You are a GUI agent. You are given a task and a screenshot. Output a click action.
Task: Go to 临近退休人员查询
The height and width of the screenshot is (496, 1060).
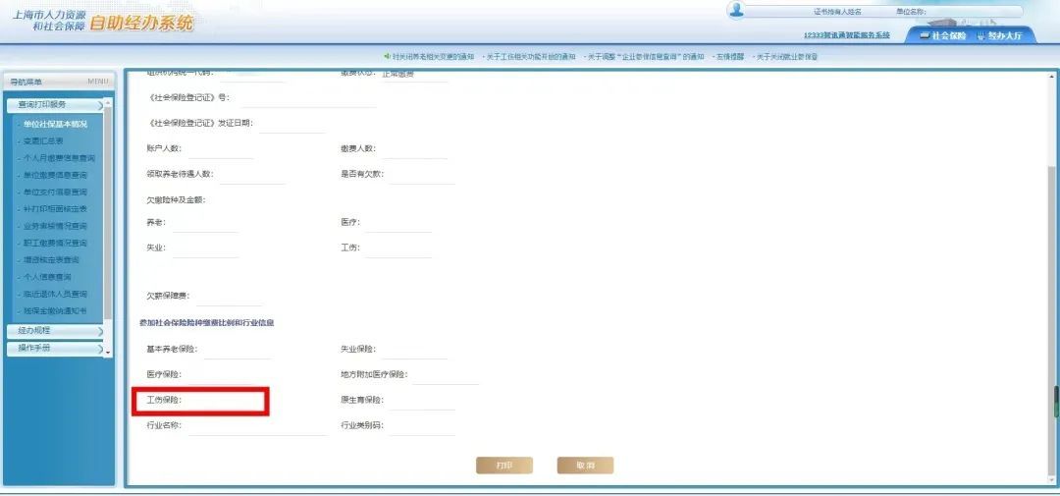(x=55, y=294)
